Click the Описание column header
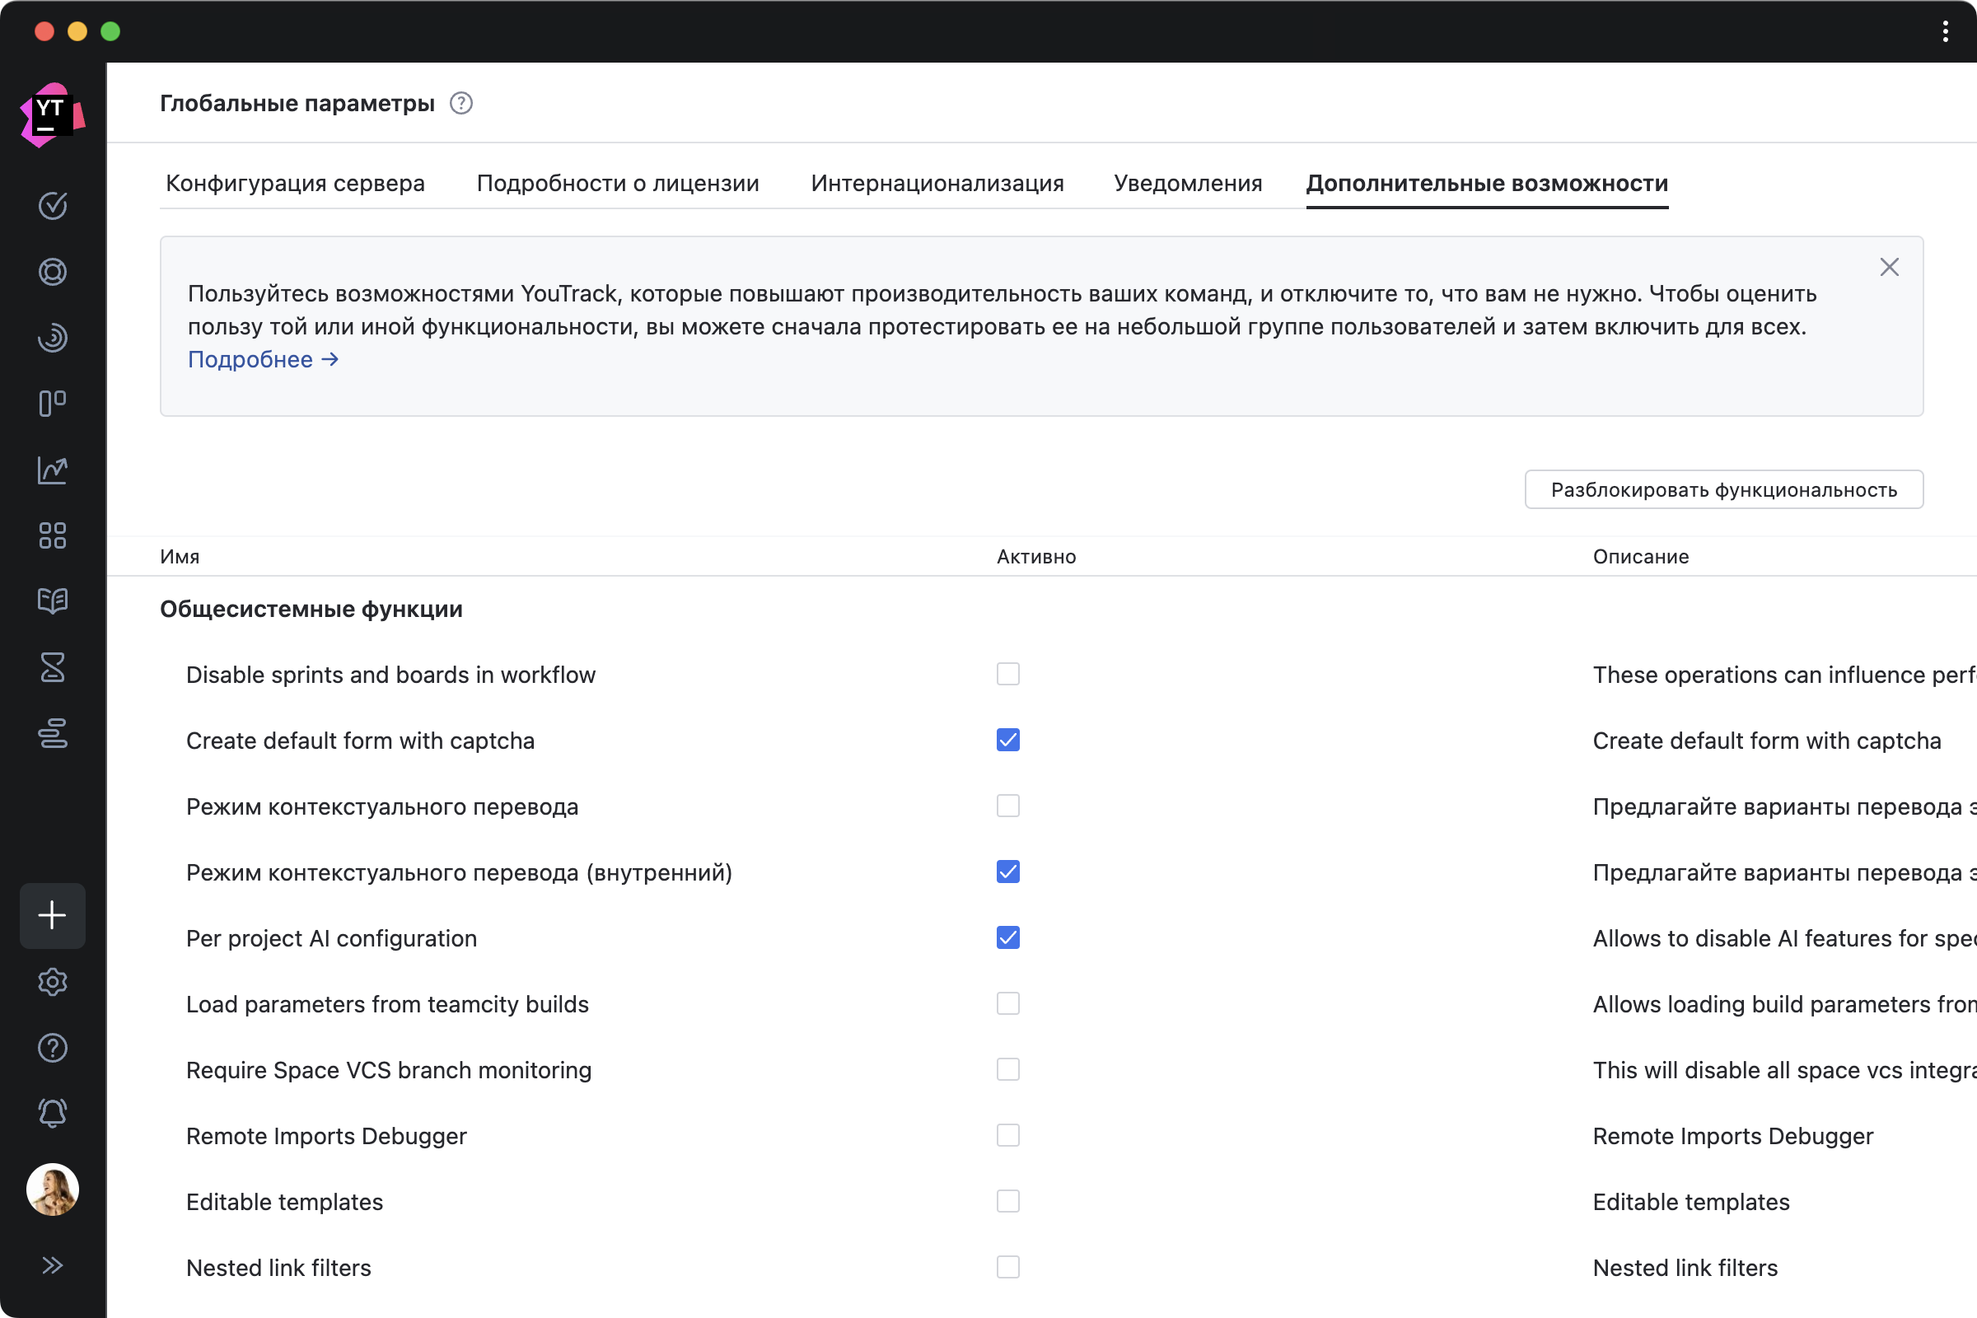1977x1318 pixels. 1641,557
